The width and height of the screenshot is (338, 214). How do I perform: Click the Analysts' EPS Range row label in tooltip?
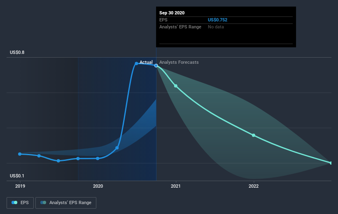[180, 27]
